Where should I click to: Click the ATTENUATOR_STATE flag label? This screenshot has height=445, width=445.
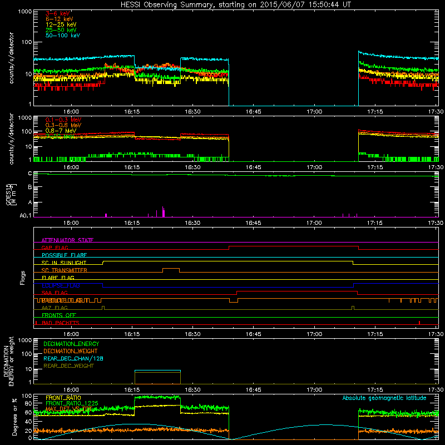(x=67, y=240)
